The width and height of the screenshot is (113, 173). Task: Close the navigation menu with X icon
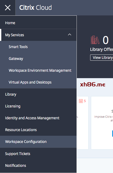click(8, 8)
